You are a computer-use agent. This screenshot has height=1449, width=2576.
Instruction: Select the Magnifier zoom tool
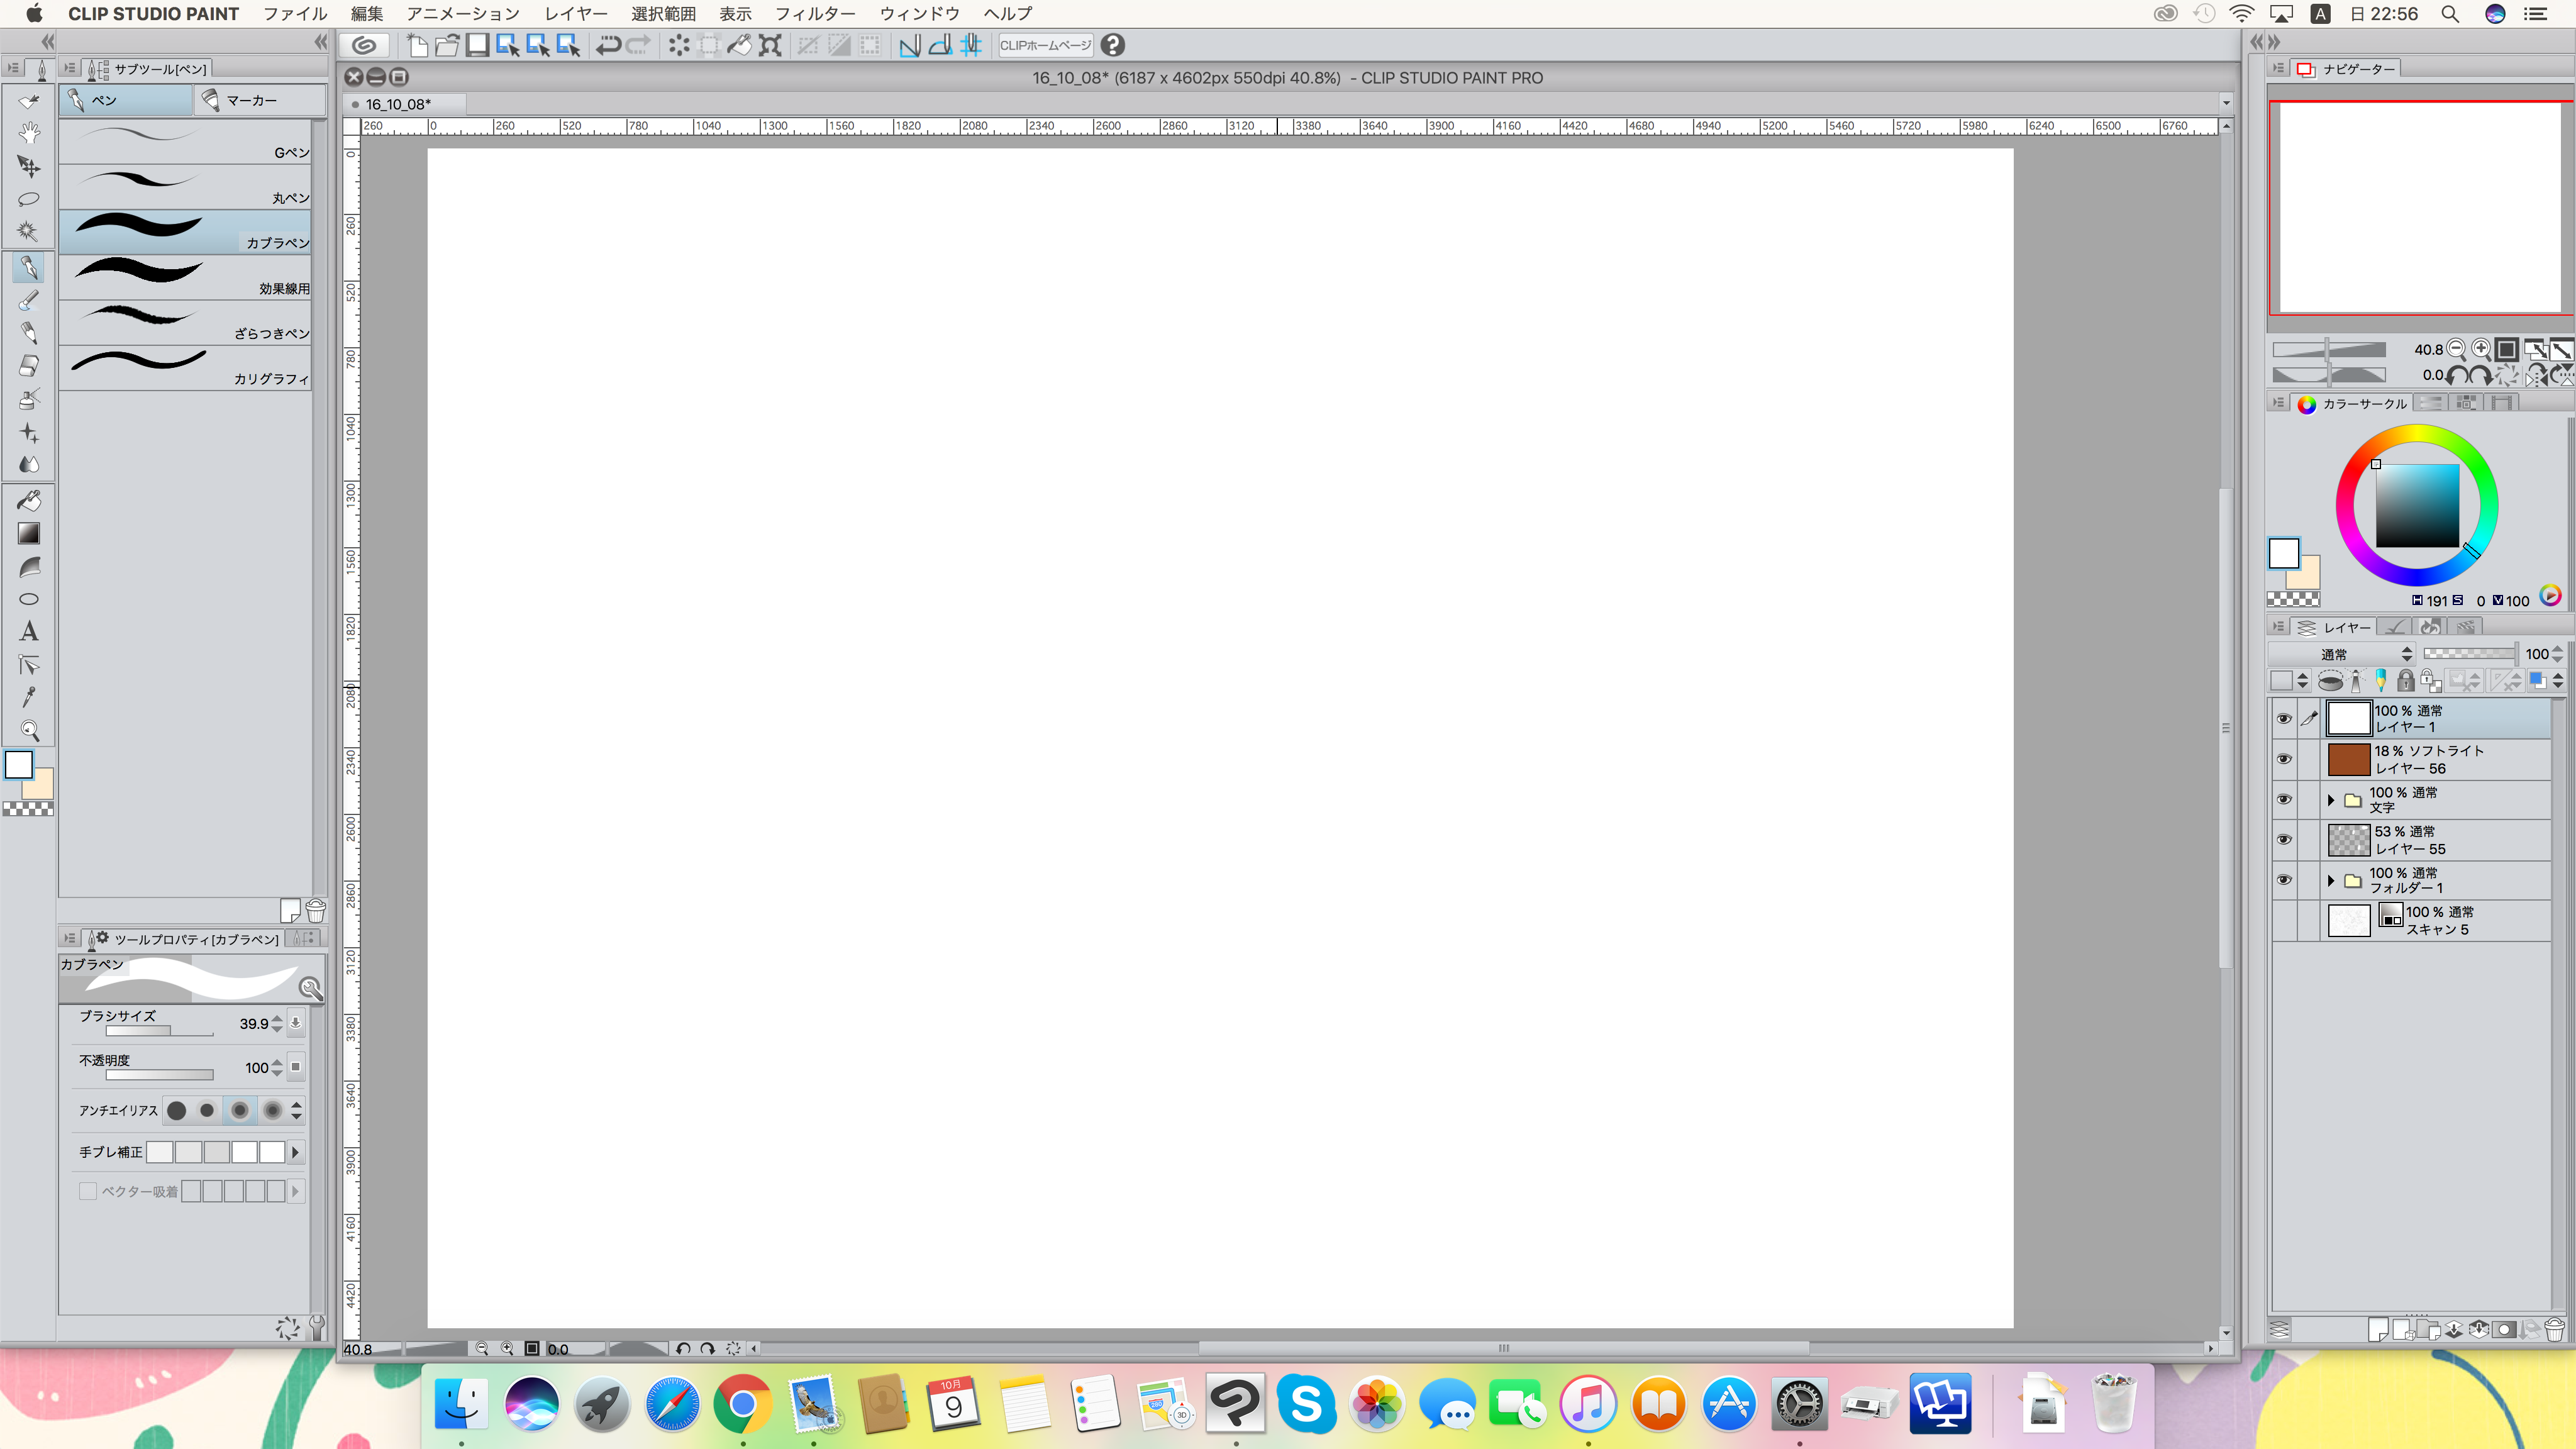[29, 731]
